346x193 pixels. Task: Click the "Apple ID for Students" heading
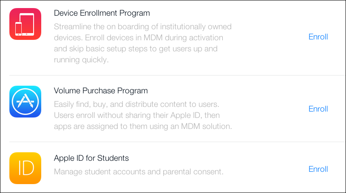(x=91, y=158)
